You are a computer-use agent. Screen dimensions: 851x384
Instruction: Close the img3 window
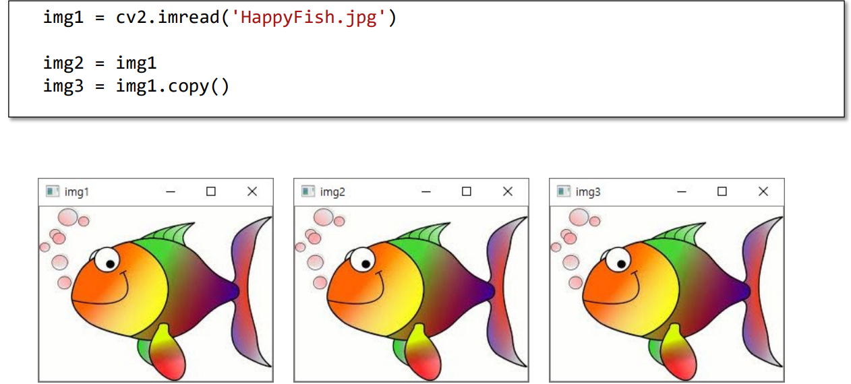[x=763, y=192]
